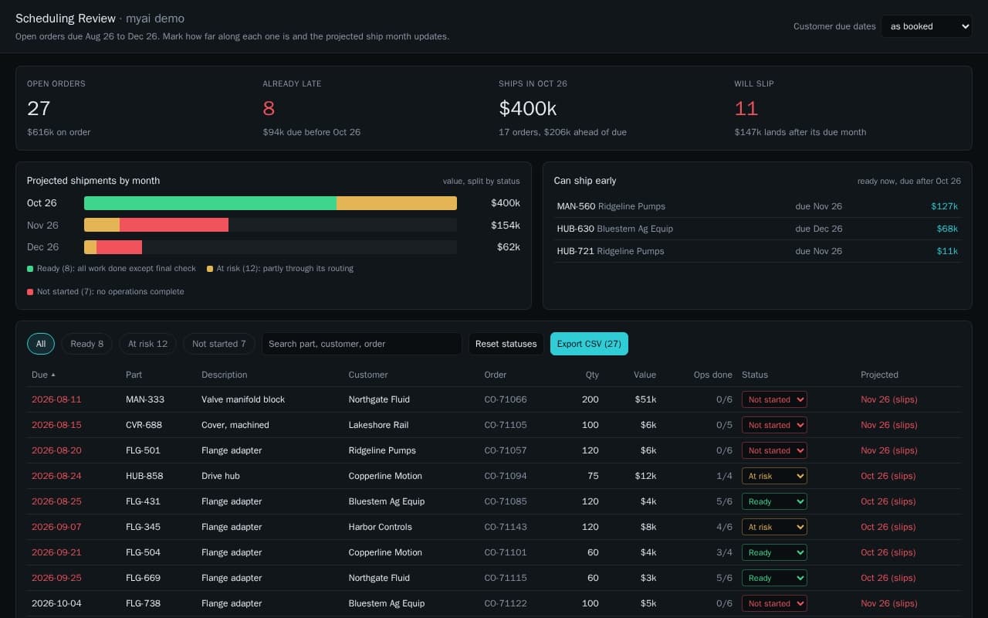Open status dropdown for CVR-688 row
Image resolution: width=988 pixels, height=618 pixels.
(774, 425)
